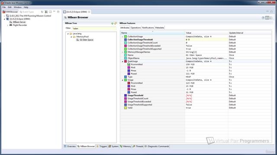This screenshot has height=155, width=277.
Task: Click the JVM Browser tree layout toolbar icon
Action: 42,12
